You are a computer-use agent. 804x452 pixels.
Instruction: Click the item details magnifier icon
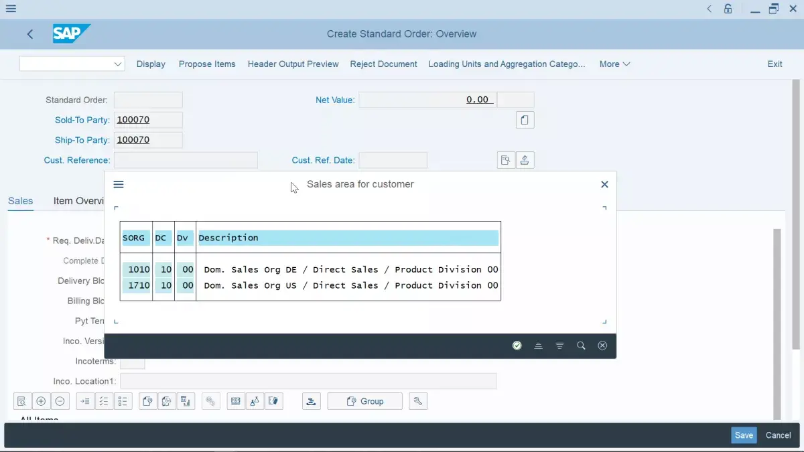point(22,401)
